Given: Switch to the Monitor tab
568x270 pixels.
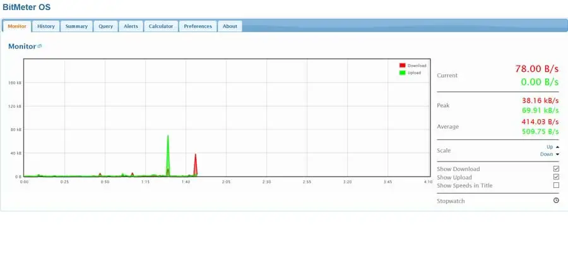Looking at the screenshot, I should [x=17, y=26].
